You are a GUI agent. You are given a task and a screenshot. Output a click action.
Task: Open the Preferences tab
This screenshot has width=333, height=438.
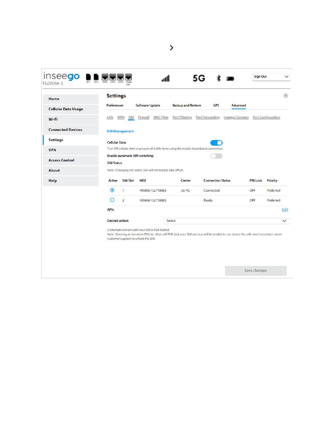[115, 106]
